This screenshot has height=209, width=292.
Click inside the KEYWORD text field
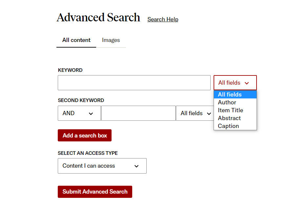pyautogui.click(x=134, y=83)
